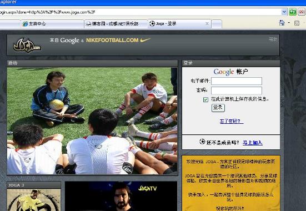Click the green refresh icon
Image resolution: width=306 pixels, height=211 pixels.
click(293, 12)
